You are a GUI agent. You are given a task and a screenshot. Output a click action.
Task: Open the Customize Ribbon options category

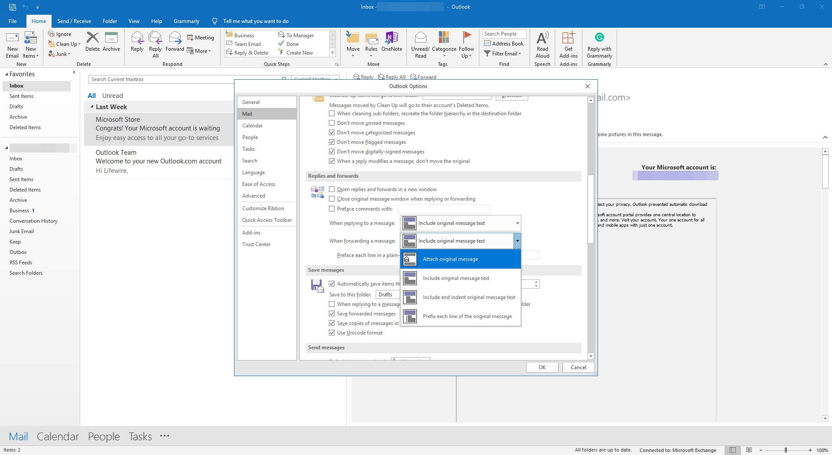pos(266,208)
